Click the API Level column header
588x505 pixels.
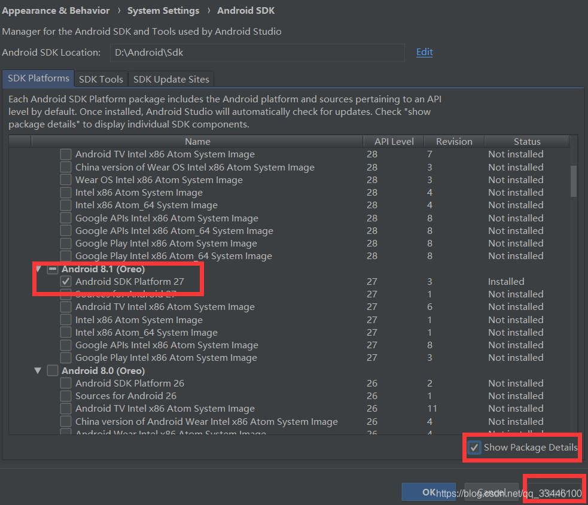394,141
